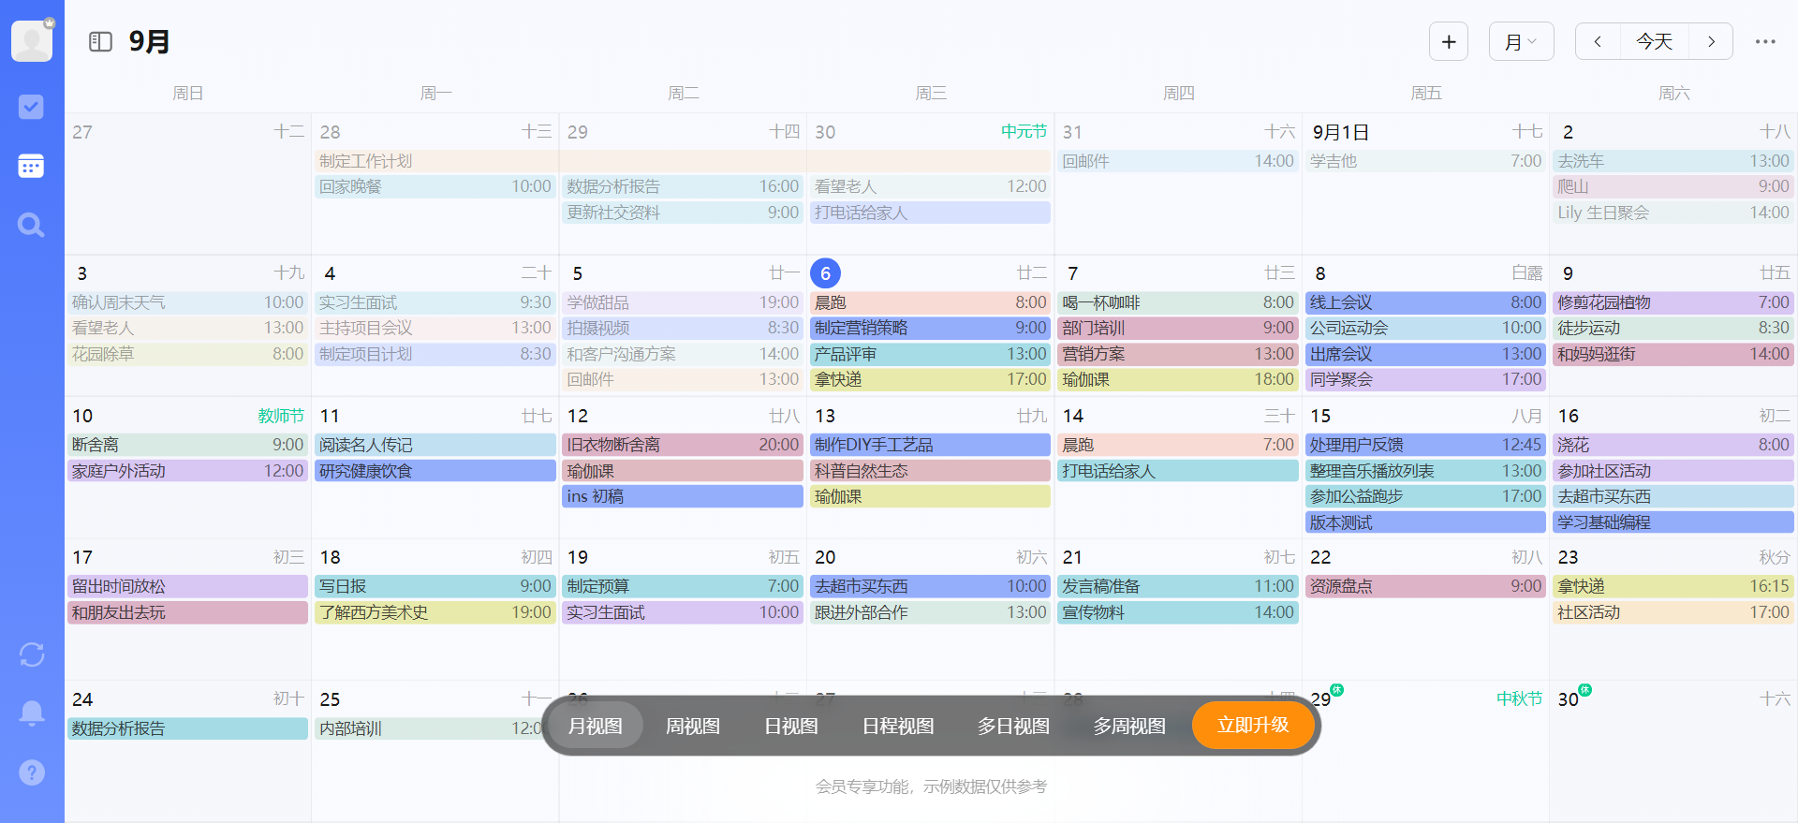Viewport: 1798px width, 823px height.
Task: Open the calendar view in sidebar
Action: 31,167
